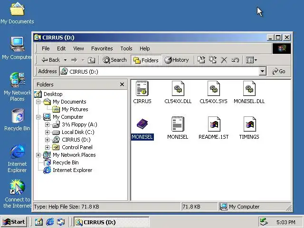Open the Back history dropdown arrow
Screen dimensions: 304x228
(66, 60)
